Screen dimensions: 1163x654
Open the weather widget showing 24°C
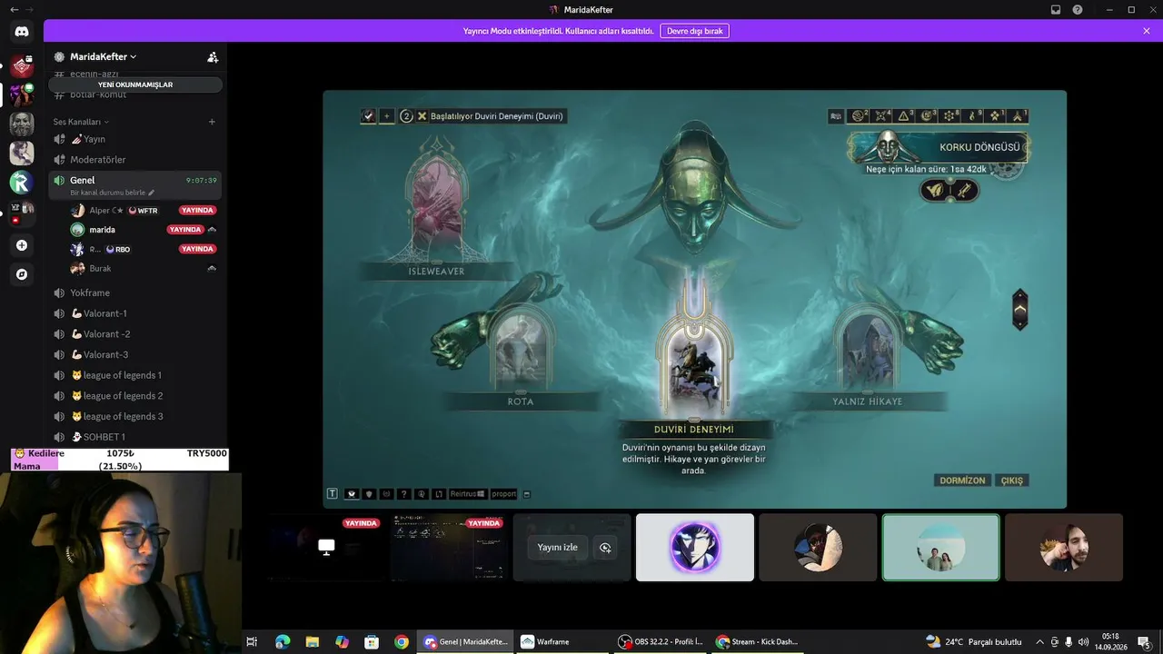[974, 642]
